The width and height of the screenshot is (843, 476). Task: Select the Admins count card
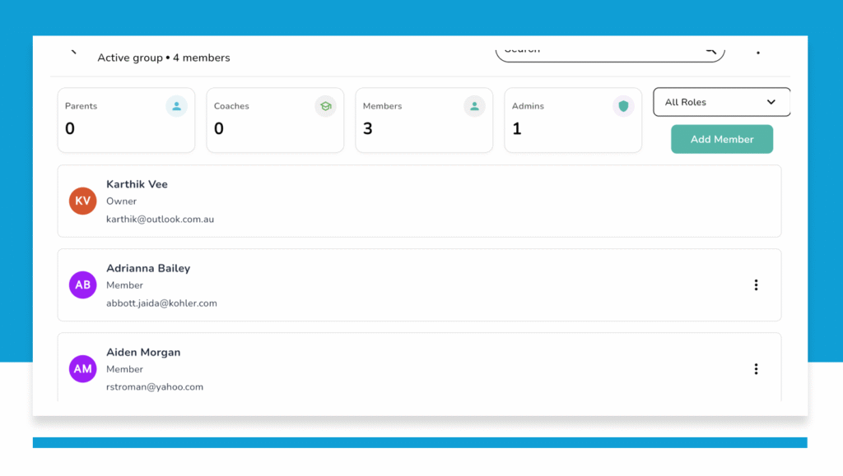point(573,120)
